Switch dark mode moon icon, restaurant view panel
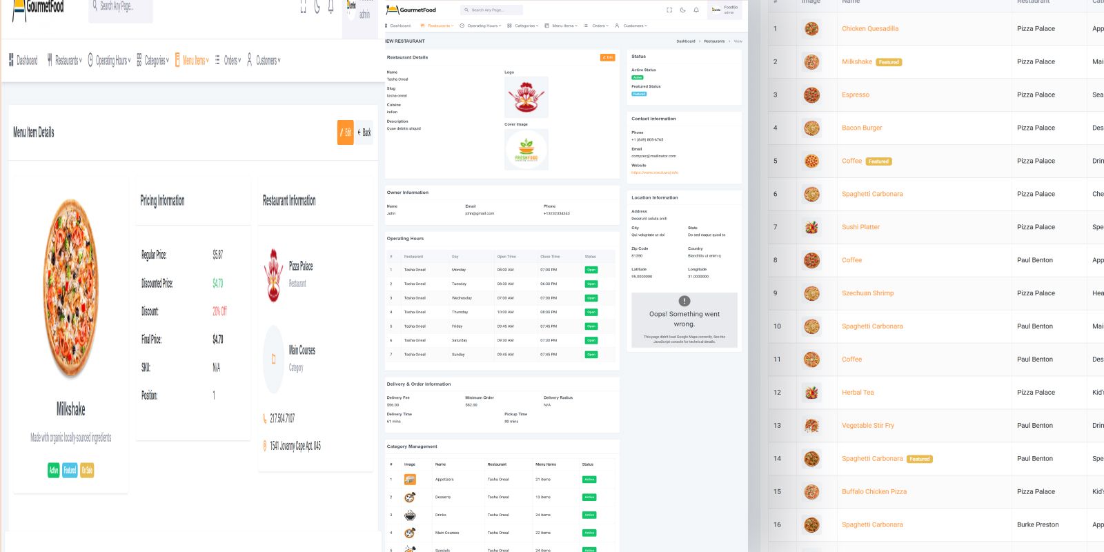The width and height of the screenshot is (1104, 552). coord(682,10)
